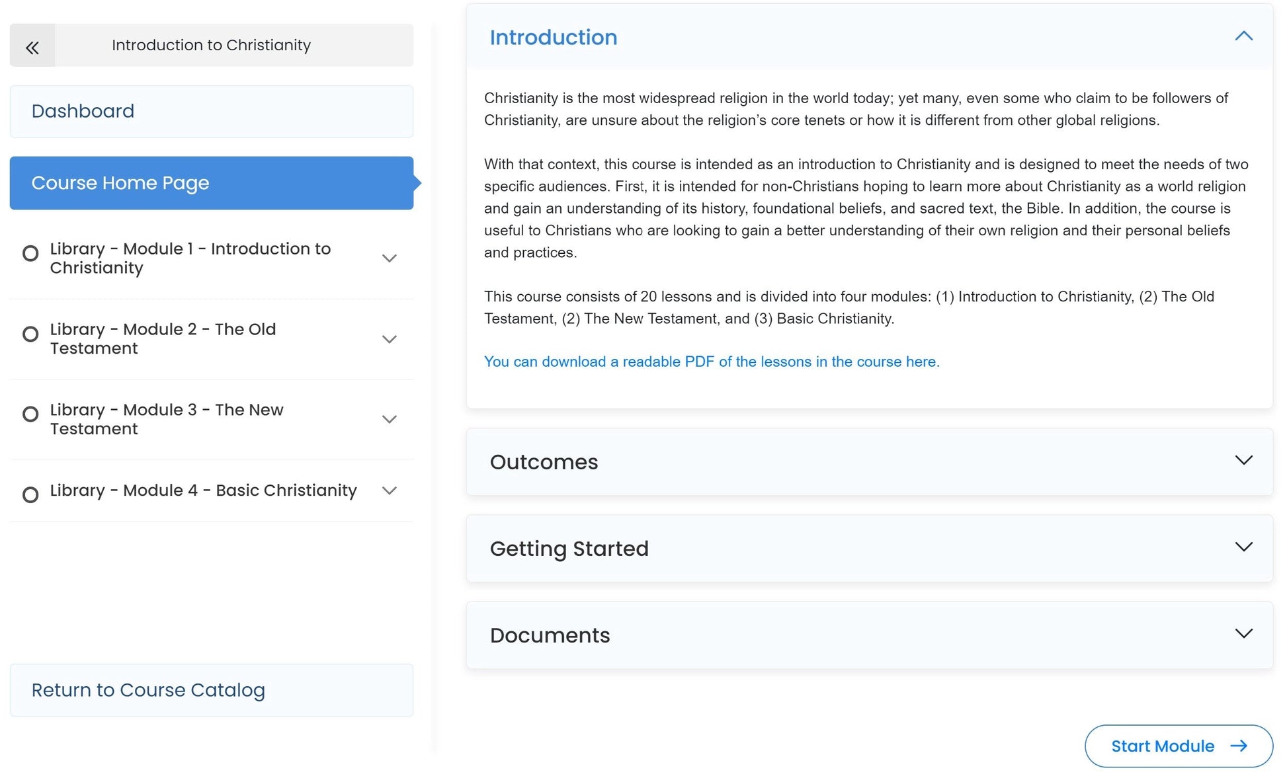Collapse the Introduction section chevron
This screenshot has height=780, width=1287.
click(1243, 36)
